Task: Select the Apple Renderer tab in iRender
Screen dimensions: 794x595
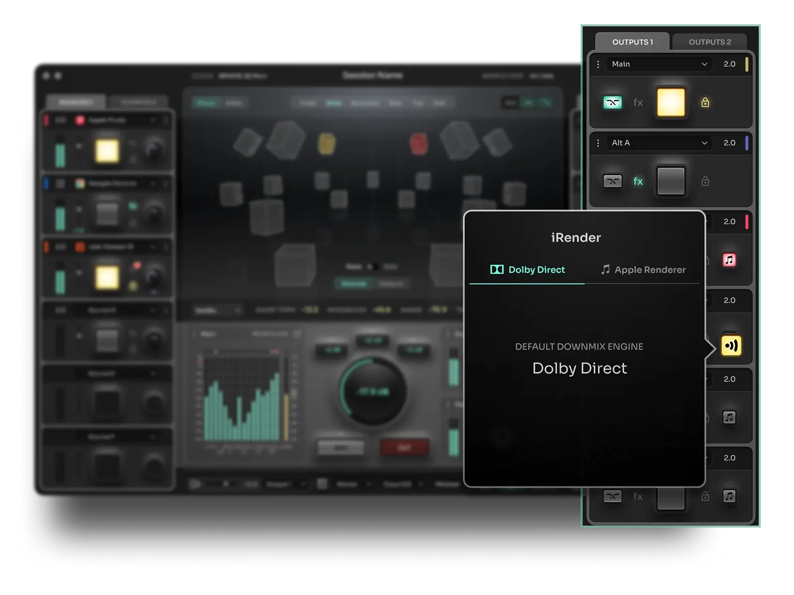Action: coord(644,270)
